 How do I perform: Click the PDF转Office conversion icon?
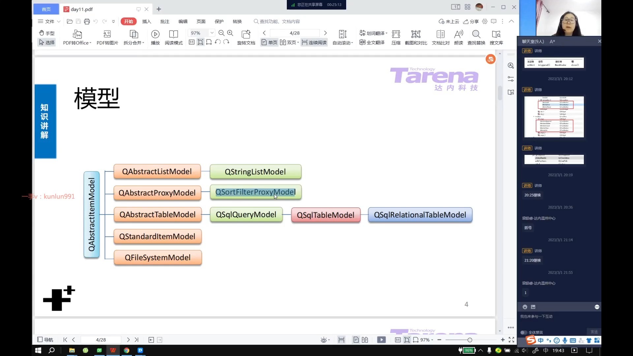point(77,34)
